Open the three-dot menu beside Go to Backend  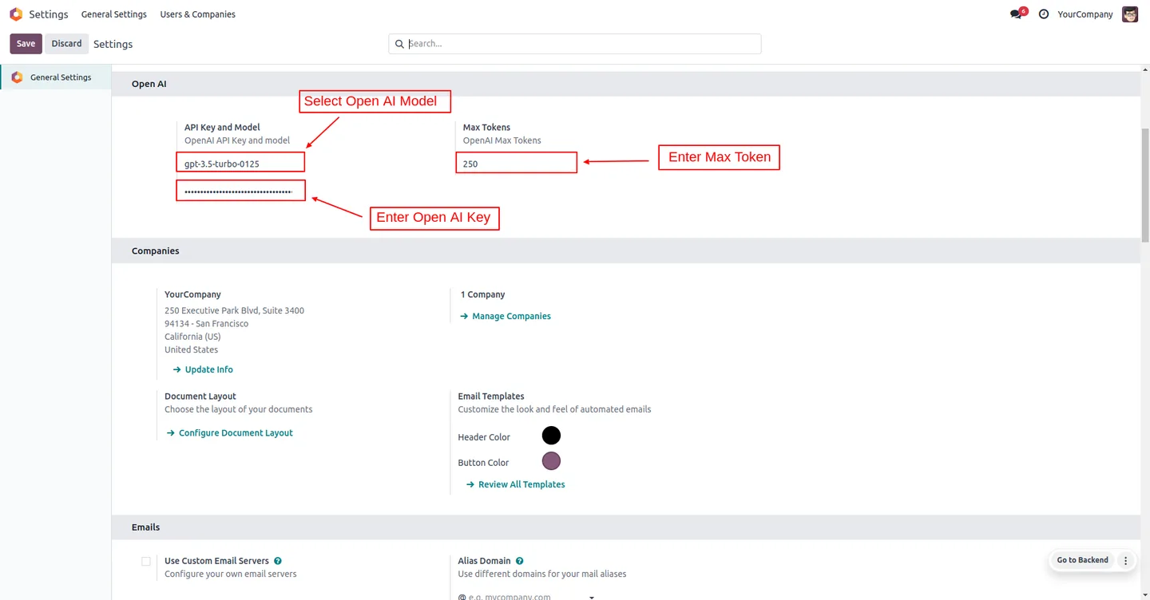1125,560
